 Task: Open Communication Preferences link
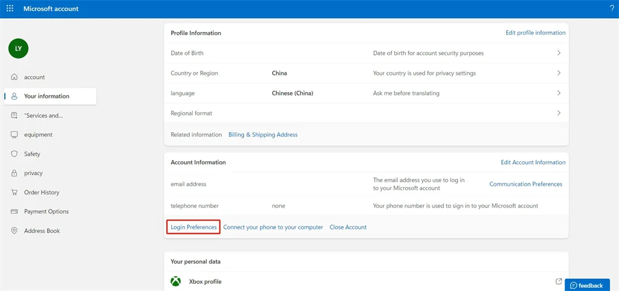click(526, 184)
